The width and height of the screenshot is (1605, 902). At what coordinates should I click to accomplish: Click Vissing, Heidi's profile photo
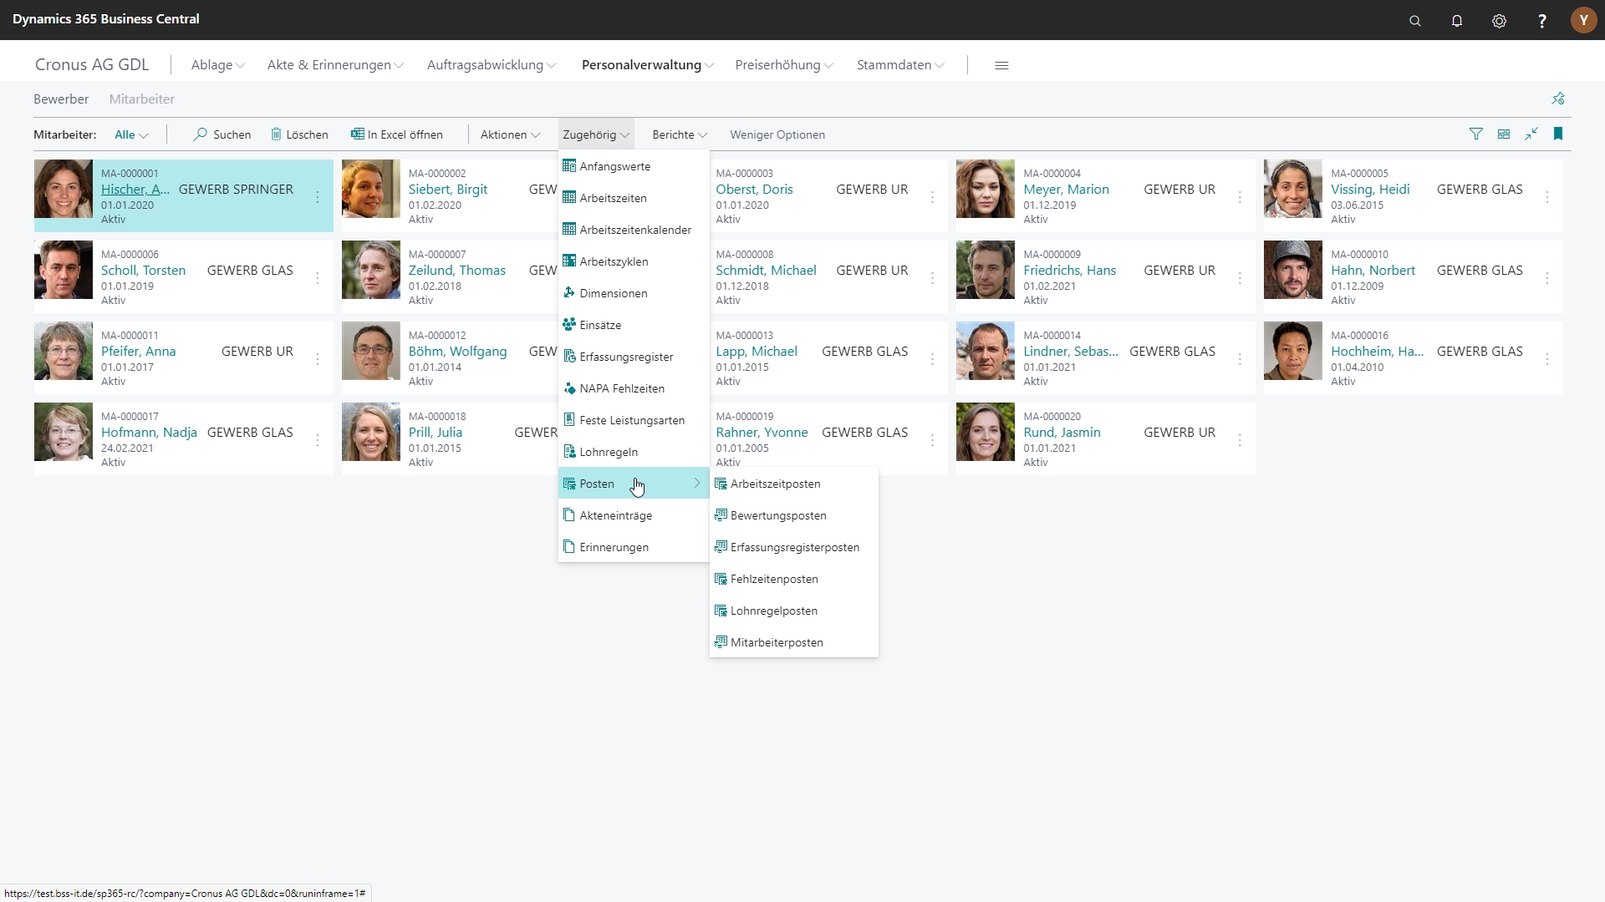[x=1292, y=190]
